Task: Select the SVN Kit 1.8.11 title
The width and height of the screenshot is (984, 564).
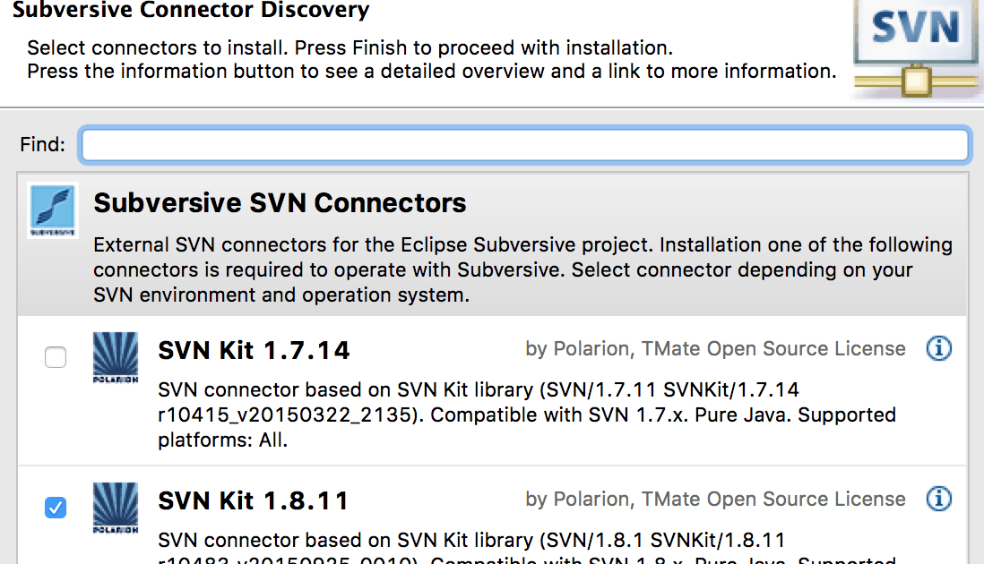Action: coord(253,500)
